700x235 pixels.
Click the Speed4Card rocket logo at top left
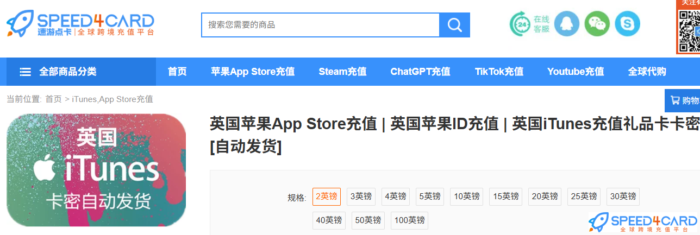[x=80, y=25]
